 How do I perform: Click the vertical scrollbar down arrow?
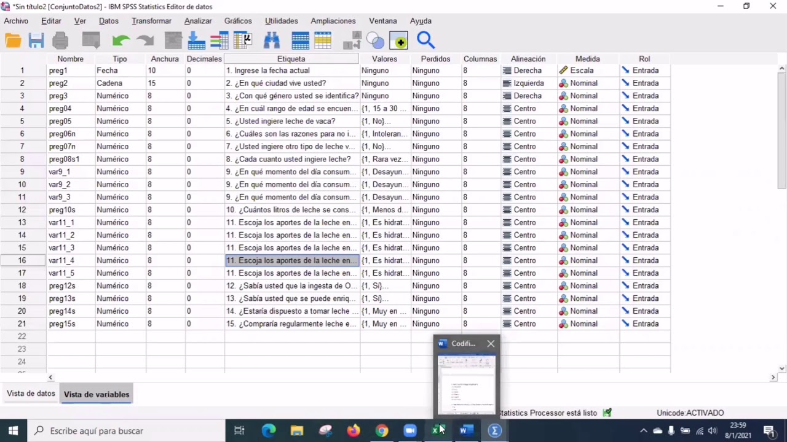(782, 369)
